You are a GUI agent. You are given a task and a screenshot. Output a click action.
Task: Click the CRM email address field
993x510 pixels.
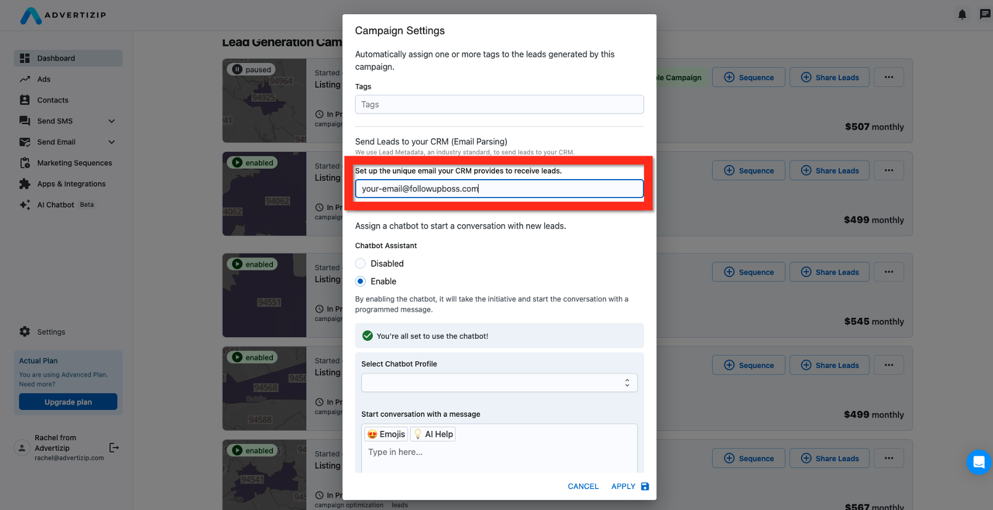pos(499,189)
